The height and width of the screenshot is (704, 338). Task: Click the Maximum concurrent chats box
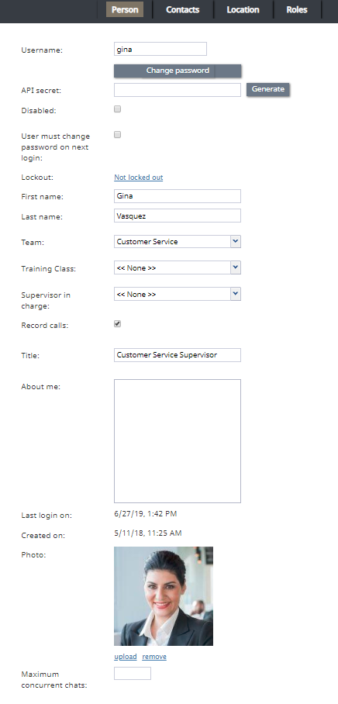[x=133, y=674]
